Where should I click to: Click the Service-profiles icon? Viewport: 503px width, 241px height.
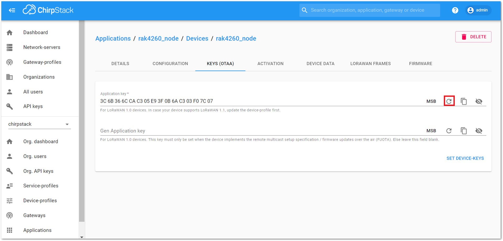coord(10,186)
